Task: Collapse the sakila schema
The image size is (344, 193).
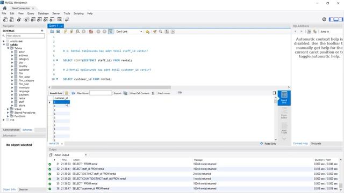Action: (x=4, y=44)
